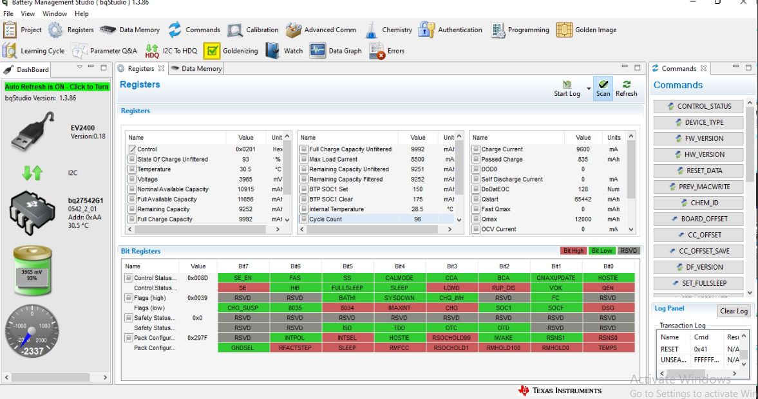Click the bq27542G1 chip icon

click(32, 212)
